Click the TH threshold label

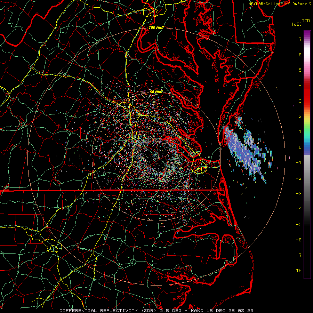point(299,271)
